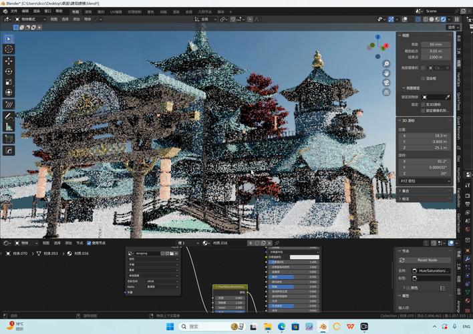This screenshot has width=473, height=334.
Task: Select the Transform tool
Action: [9, 92]
